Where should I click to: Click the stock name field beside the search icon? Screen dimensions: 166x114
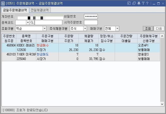[48, 22]
